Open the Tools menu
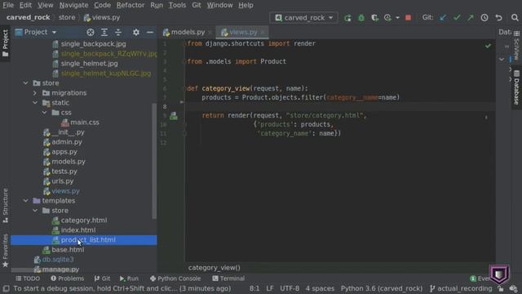This screenshot has height=294, width=522. [177, 6]
